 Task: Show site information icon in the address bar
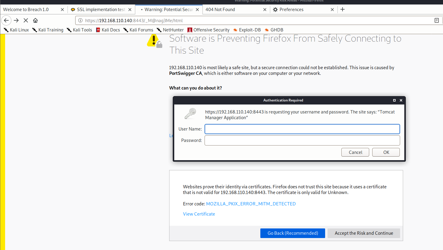tap(80, 20)
